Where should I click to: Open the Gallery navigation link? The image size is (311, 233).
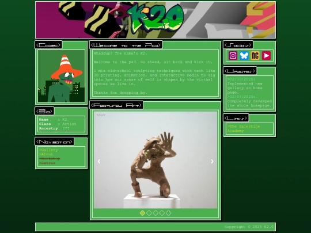pos(48,150)
